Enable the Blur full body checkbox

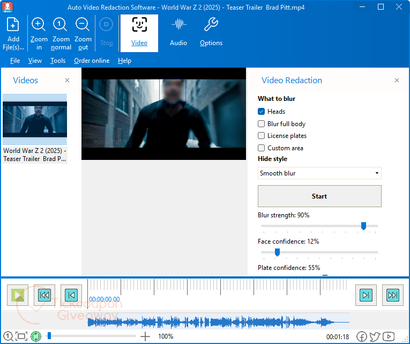point(261,123)
